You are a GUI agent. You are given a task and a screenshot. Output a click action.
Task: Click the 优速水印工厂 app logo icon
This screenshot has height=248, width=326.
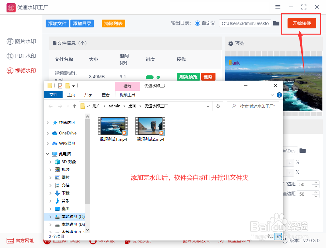[x=11, y=8]
